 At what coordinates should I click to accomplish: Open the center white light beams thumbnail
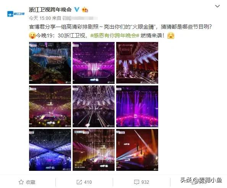(x=94, y=106)
